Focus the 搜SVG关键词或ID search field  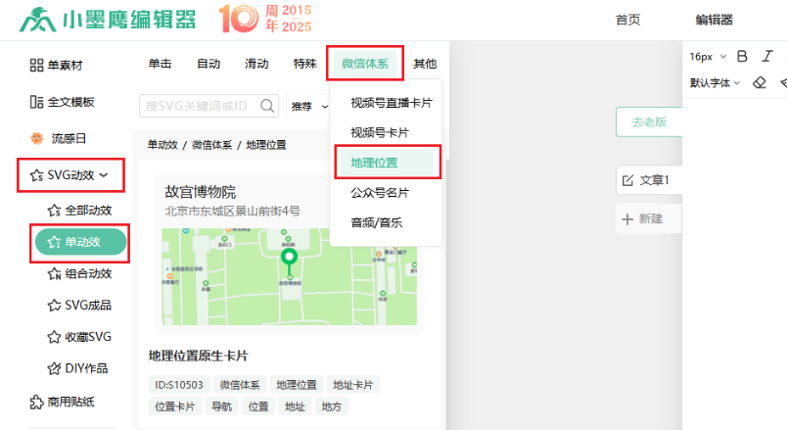coord(208,106)
